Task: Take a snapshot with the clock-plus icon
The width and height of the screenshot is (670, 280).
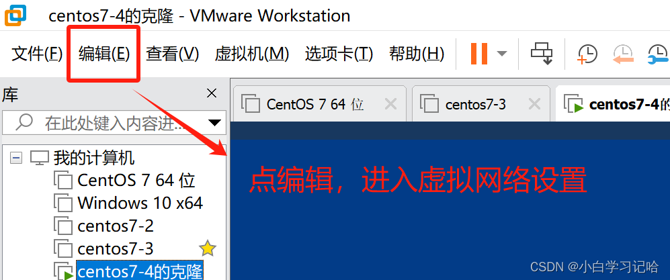Action: pos(587,54)
